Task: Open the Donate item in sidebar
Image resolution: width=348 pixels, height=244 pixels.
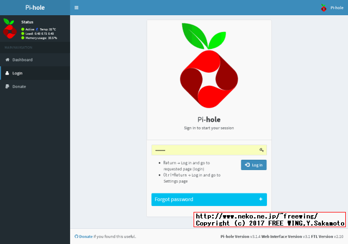Action: pos(35,86)
